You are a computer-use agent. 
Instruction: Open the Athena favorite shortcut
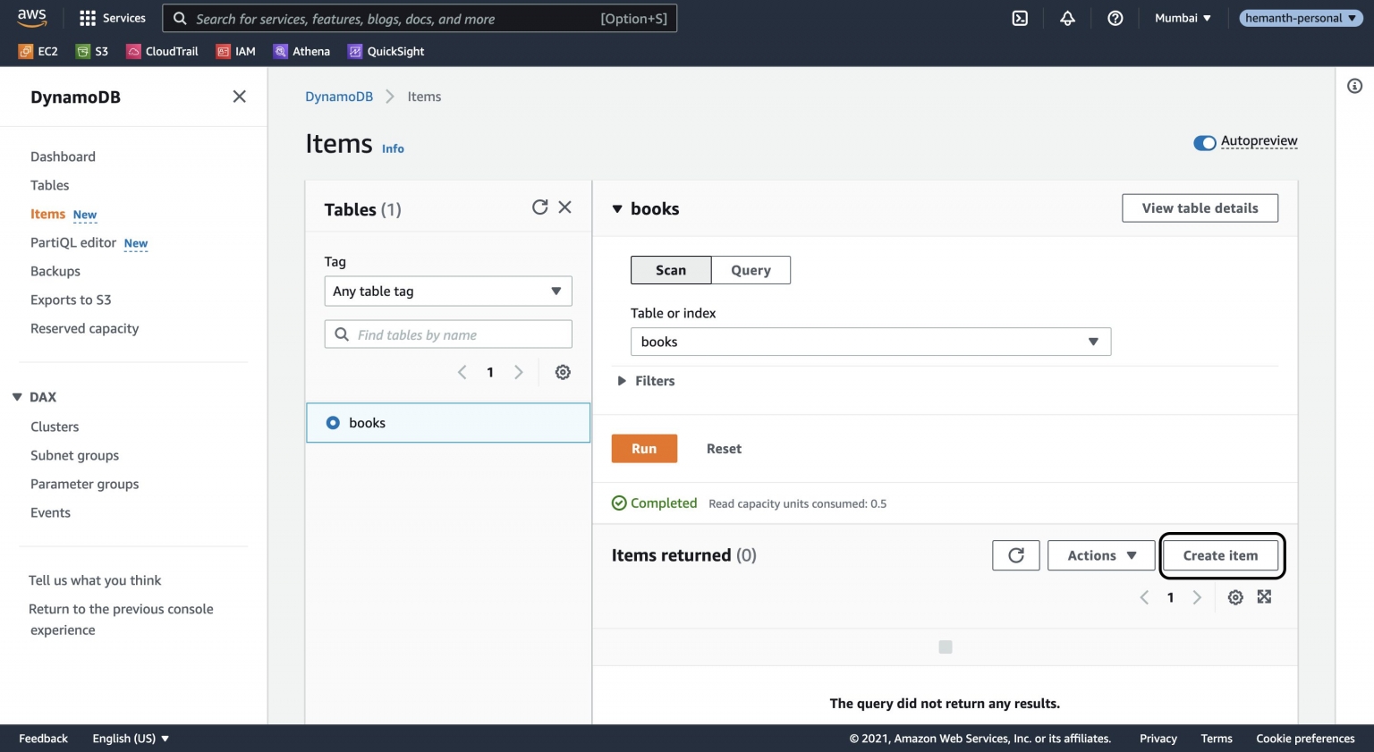pos(301,51)
